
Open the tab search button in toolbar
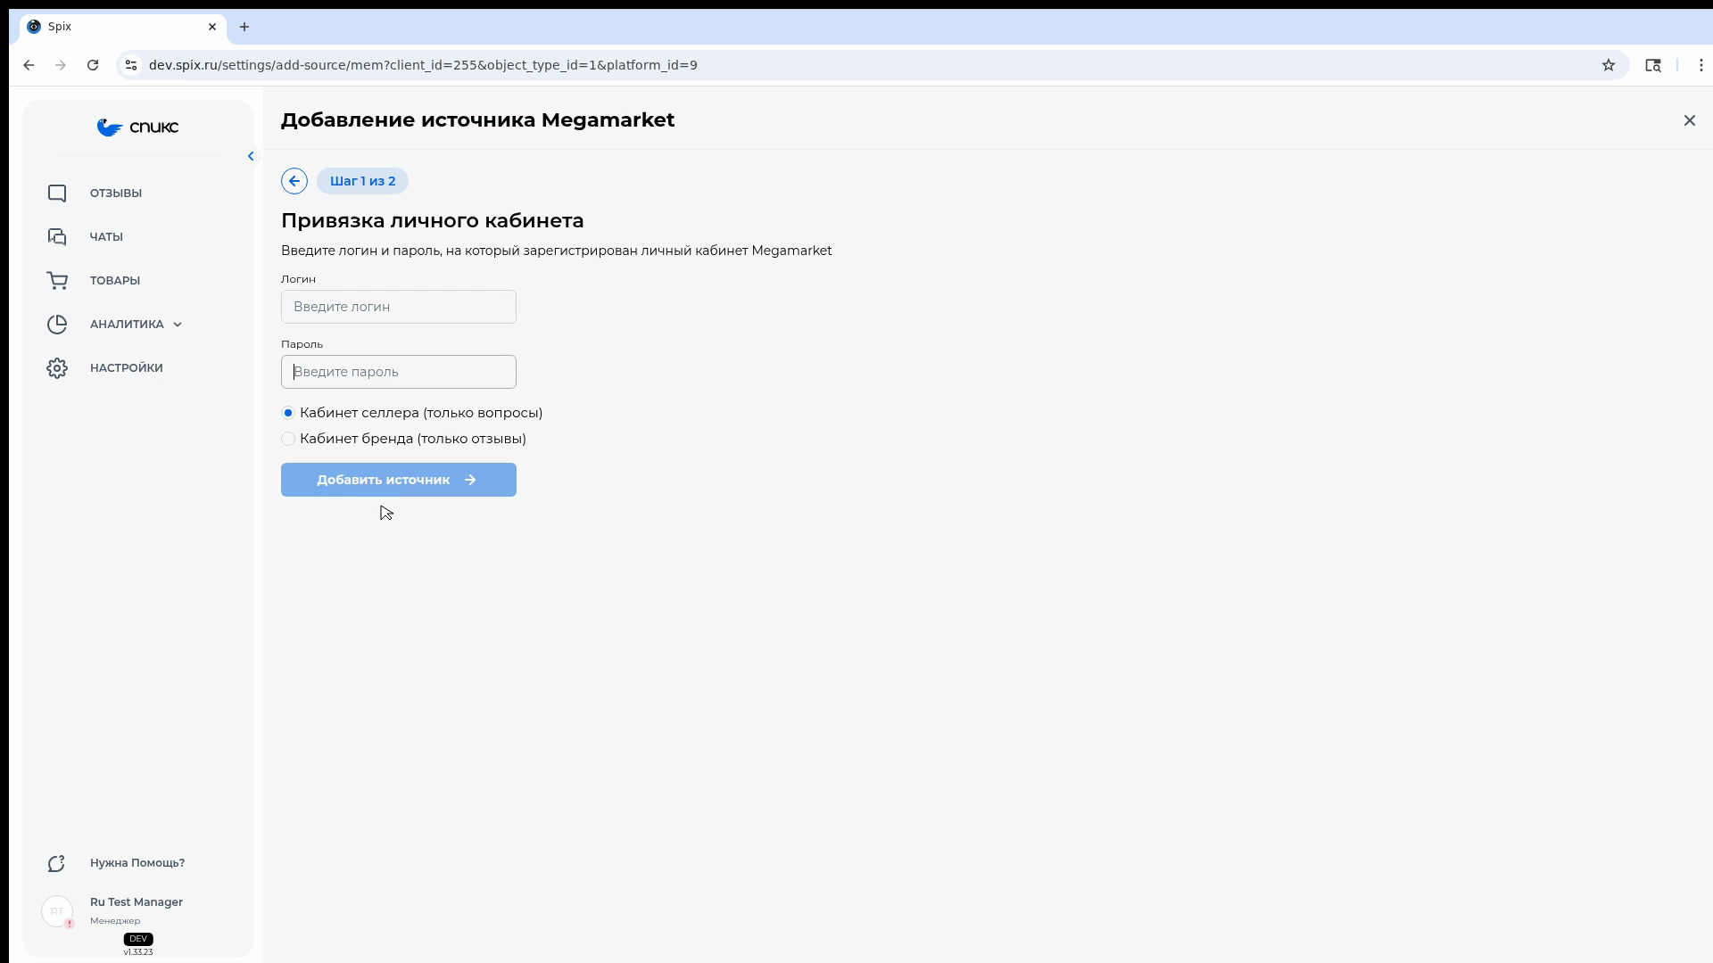point(1653,65)
